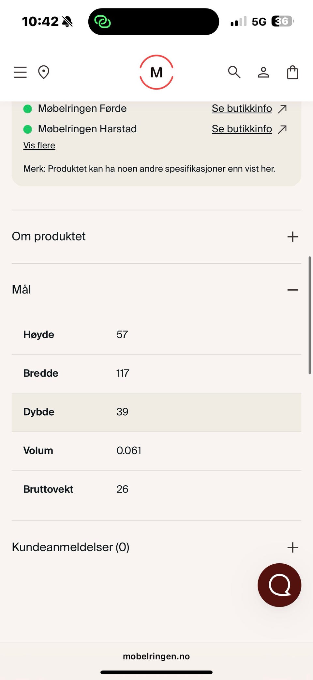Image resolution: width=313 pixels, height=680 pixels.
Task: Open the hamburger menu
Action: coord(20,72)
